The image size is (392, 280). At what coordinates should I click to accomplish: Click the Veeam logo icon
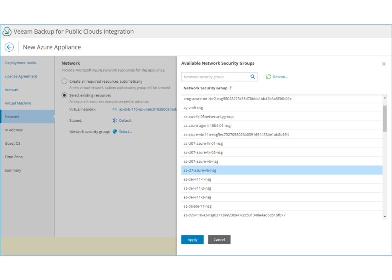[x=7, y=31]
